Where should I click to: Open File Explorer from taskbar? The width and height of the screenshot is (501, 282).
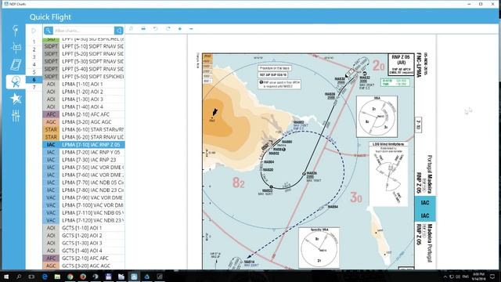[57, 277]
